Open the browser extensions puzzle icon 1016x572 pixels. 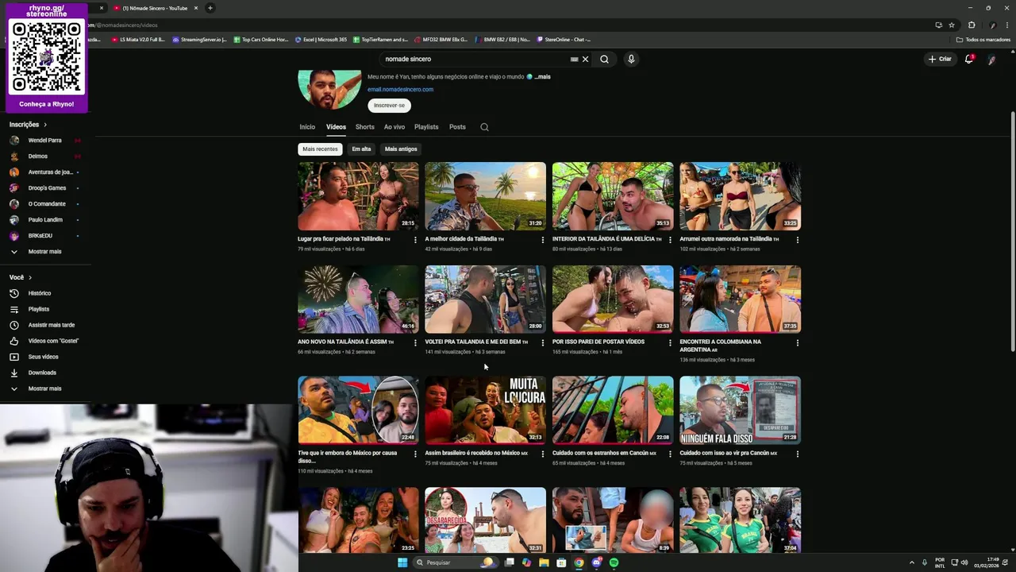pyautogui.click(x=972, y=25)
